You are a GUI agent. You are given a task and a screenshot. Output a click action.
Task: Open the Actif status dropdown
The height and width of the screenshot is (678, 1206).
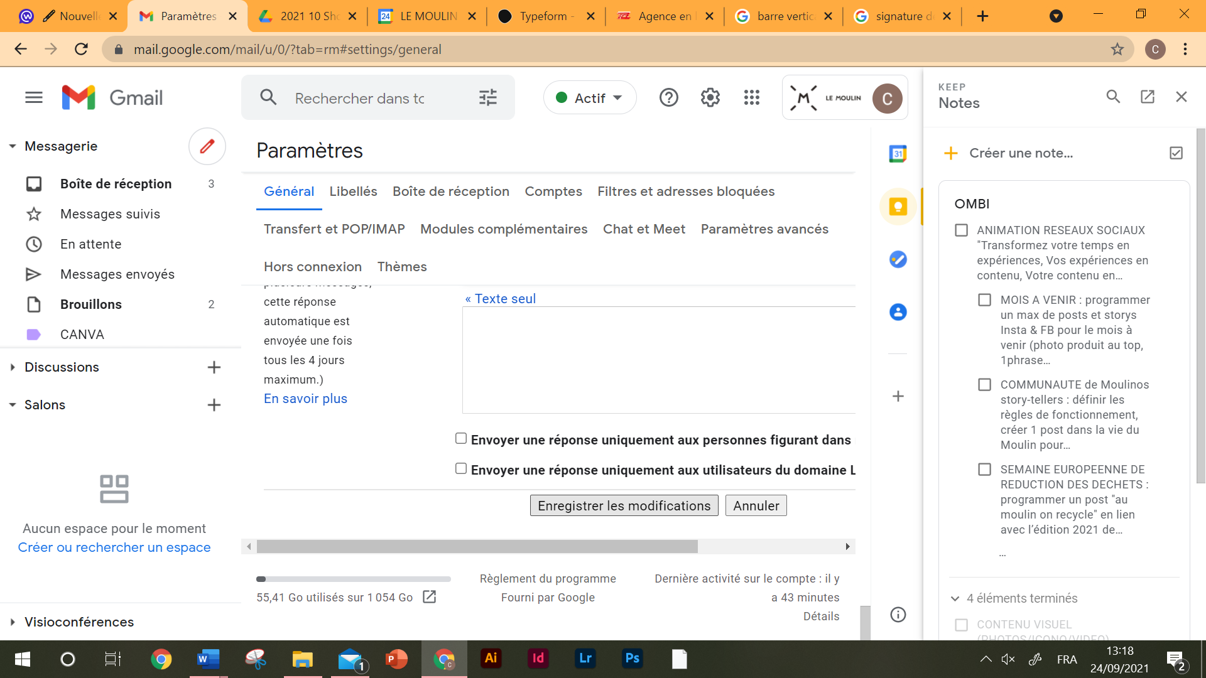pos(589,98)
